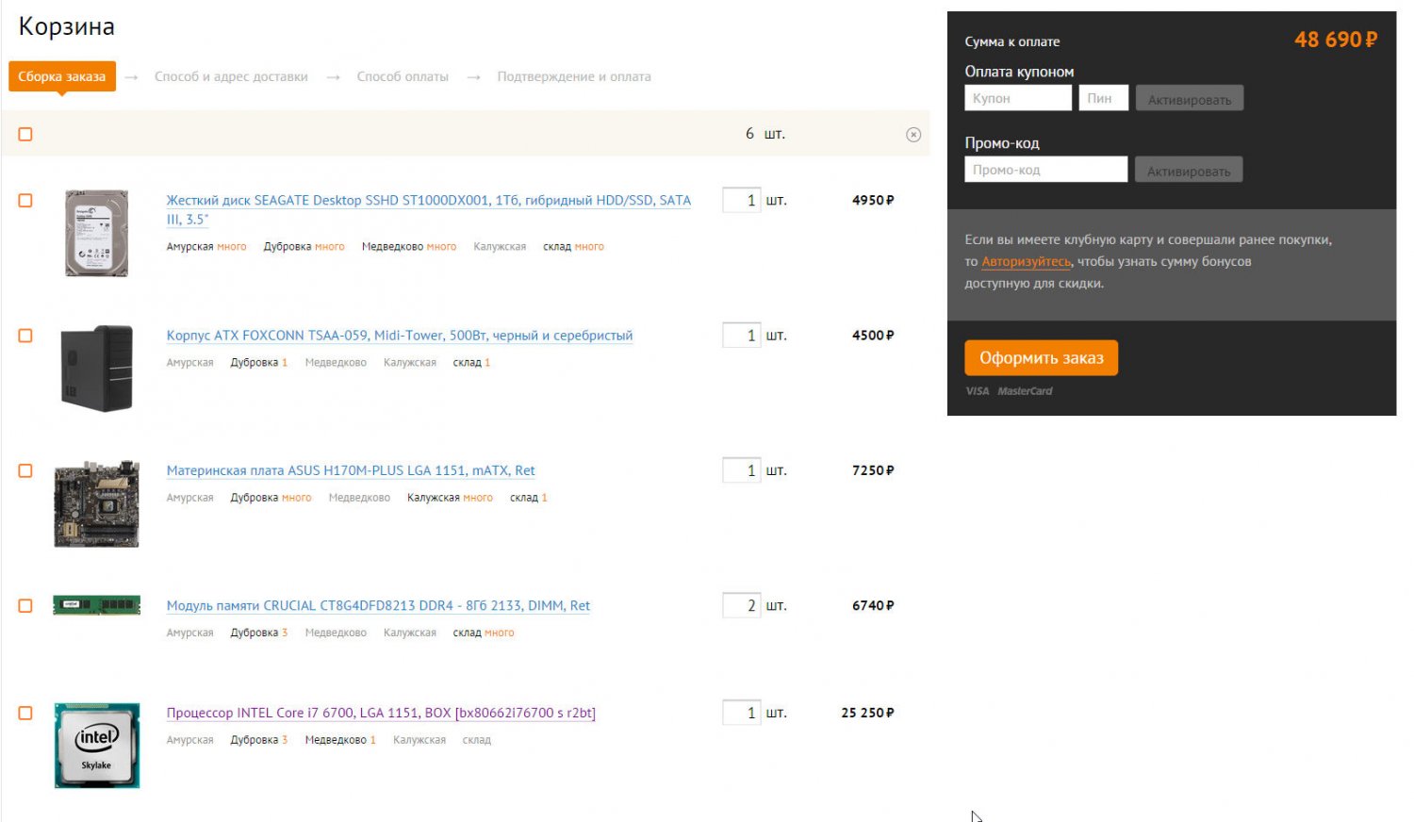1414x822 pixels.
Task: Focus quantity field for INTEL processor
Action: (741, 713)
